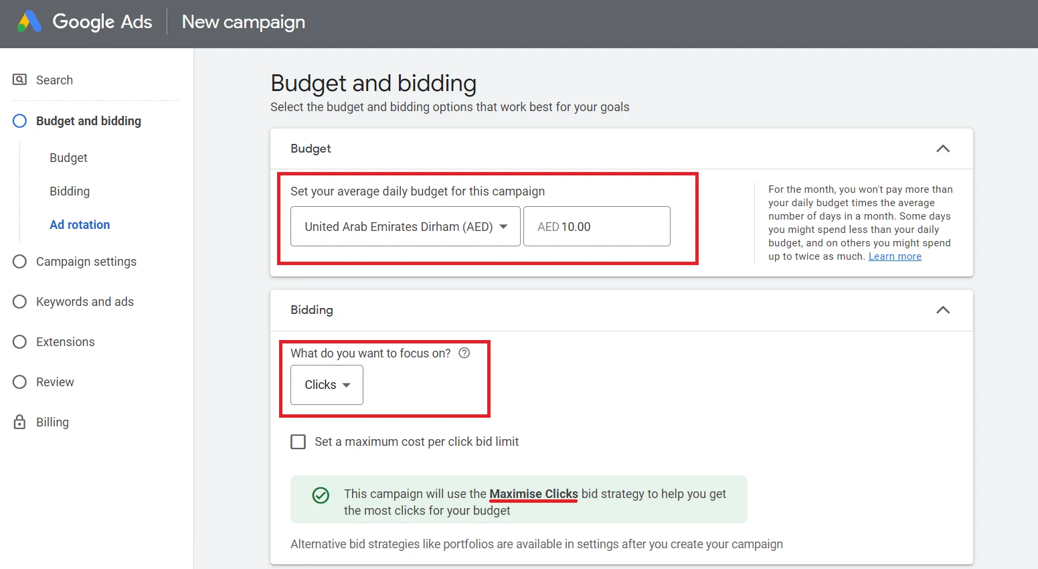Open the currency dropdown United Arab Emirates Dirham
Viewport: 1038px width, 569px height.
click(x=405, y=226)
